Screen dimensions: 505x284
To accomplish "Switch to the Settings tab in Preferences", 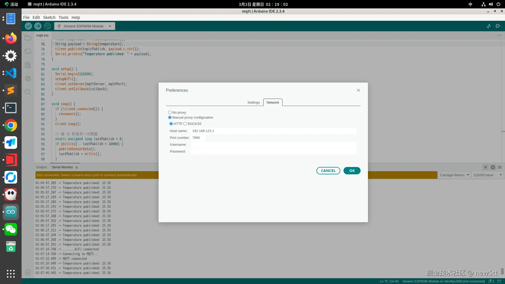I will click(253, 103).
